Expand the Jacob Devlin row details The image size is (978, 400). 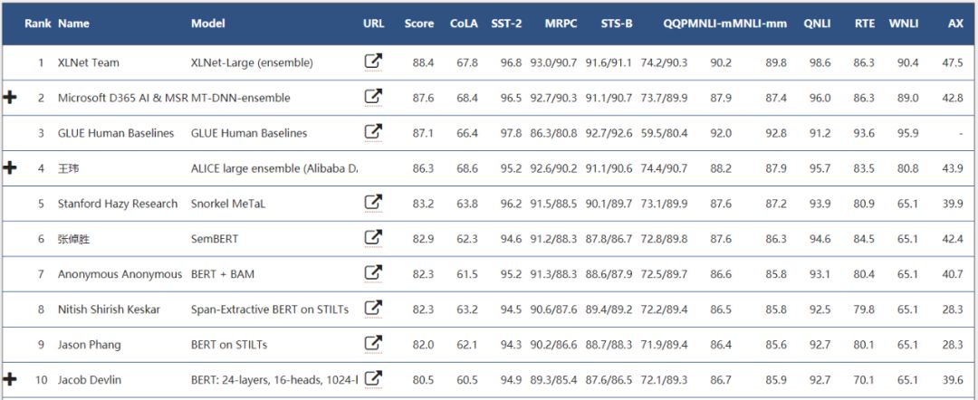(x=11, y=379)
